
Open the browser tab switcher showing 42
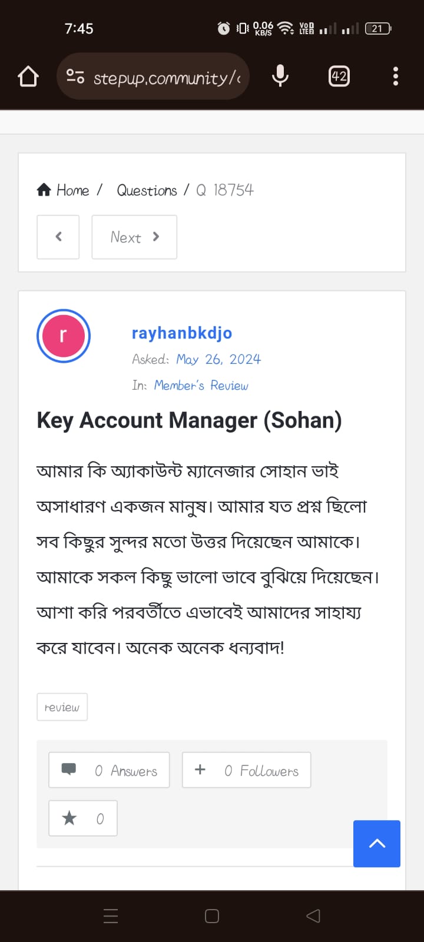[339, 77]
